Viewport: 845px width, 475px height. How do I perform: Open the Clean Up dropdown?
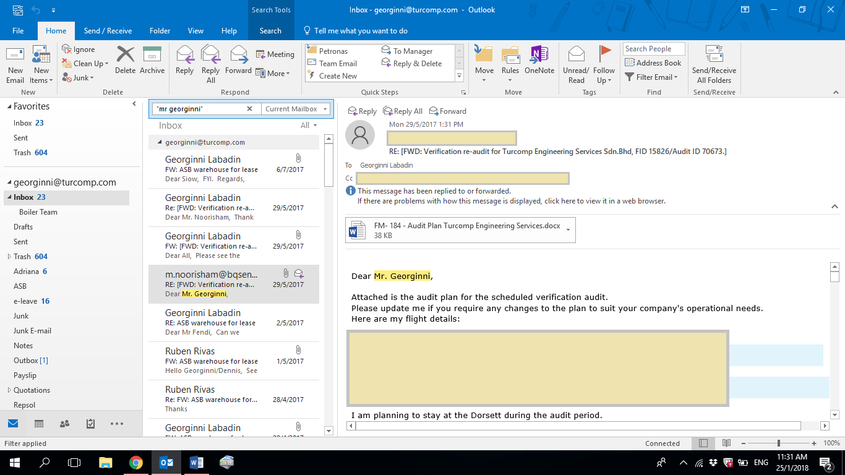point(85,64)
